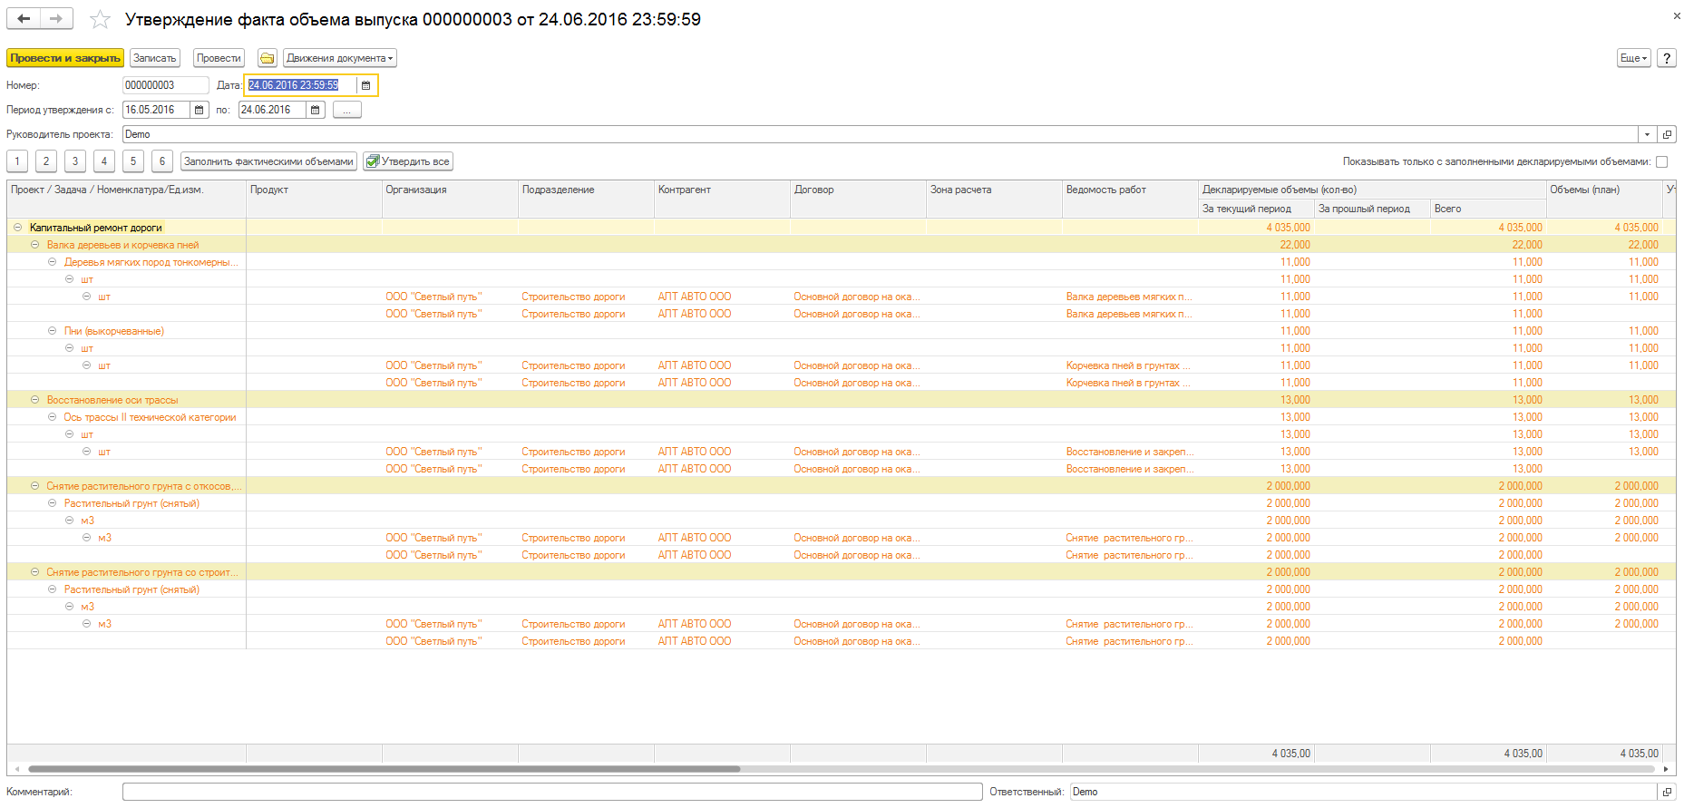
Task: Open help with the question mark button
Action: [1667, 58]
